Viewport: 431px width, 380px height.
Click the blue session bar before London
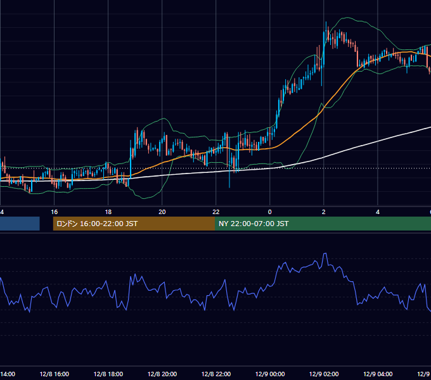pyautogui.click(x=20, y=224)
